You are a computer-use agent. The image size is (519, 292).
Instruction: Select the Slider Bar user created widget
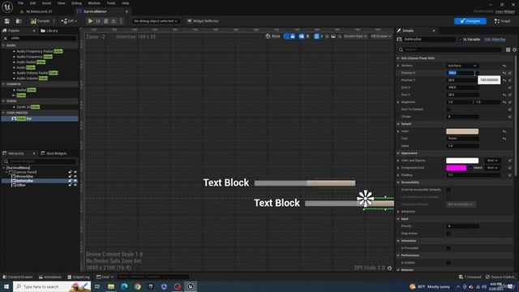click(40, 118)
